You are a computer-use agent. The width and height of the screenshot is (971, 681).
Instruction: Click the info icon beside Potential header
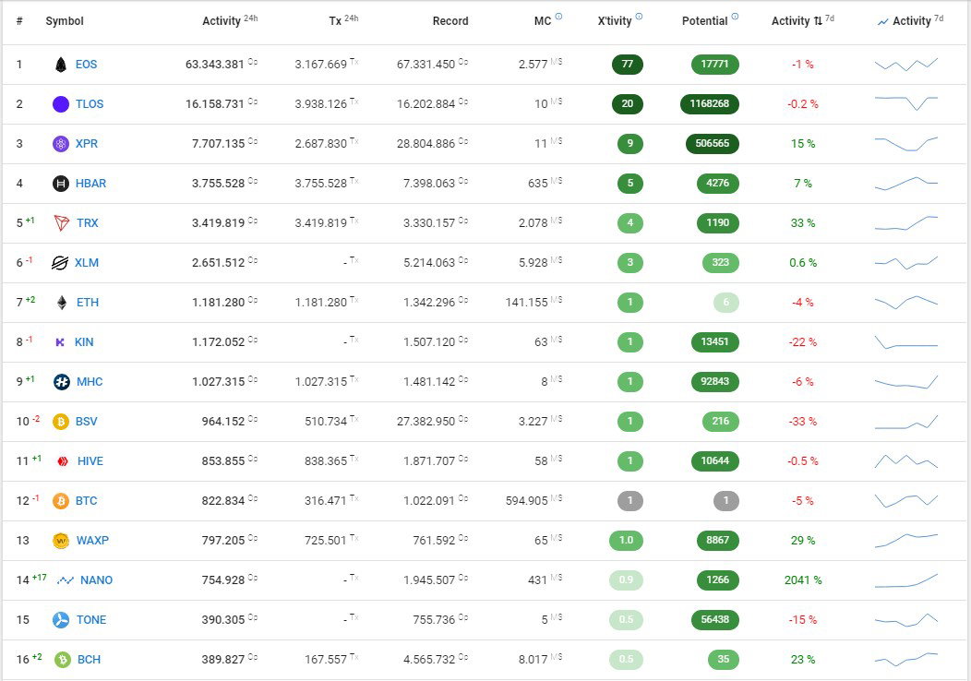click(x=735, y=17)
